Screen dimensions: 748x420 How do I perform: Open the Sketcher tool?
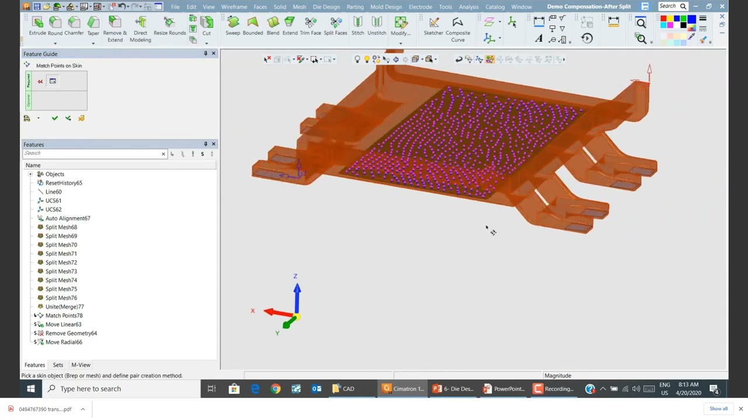pyautogui.click(x=434, y=27)
